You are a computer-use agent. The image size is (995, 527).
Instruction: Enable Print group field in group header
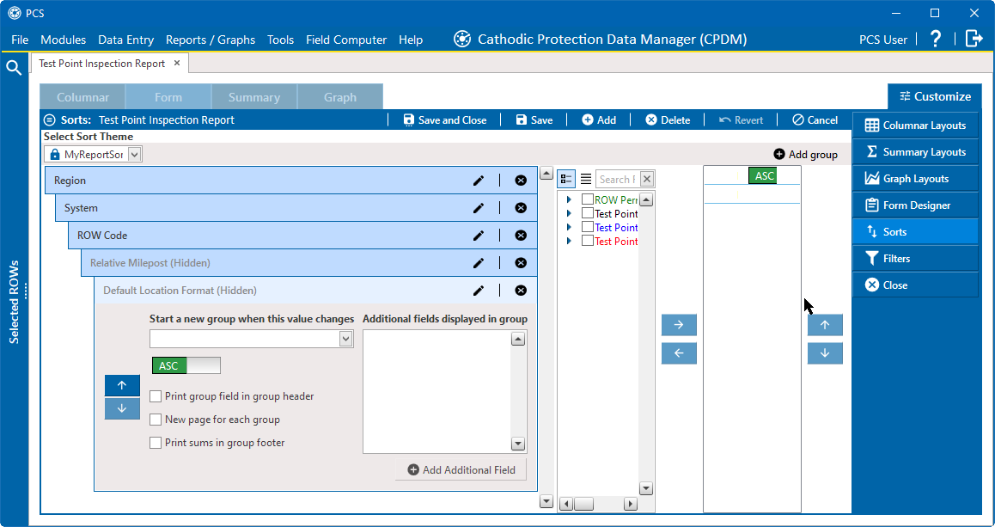(x=156, y=396)
